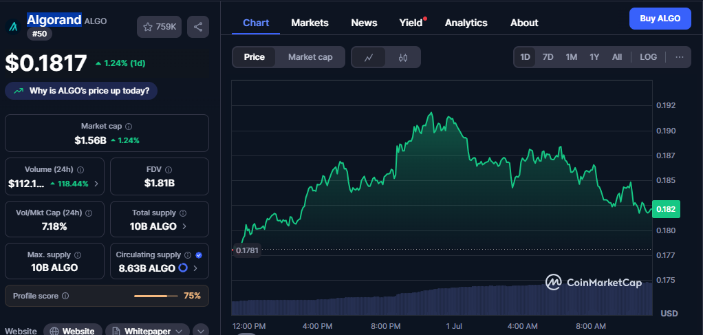
Task: Click the trend arrow icon in price question
Action: (19, 91)
